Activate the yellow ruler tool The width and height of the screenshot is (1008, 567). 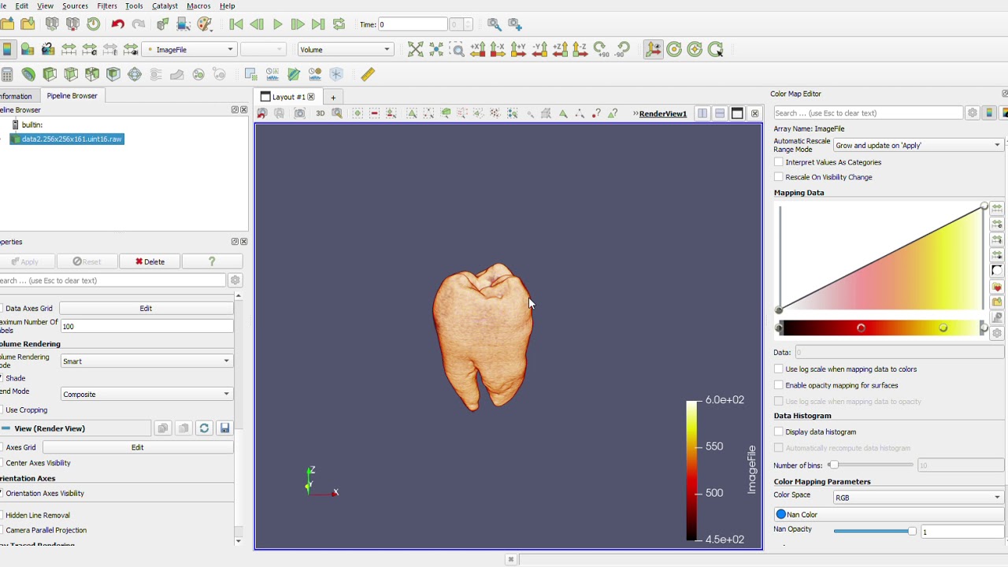(x=368, y=74)
